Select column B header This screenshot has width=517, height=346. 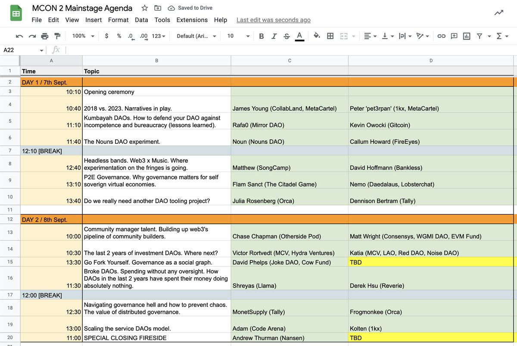pos(156,61)
